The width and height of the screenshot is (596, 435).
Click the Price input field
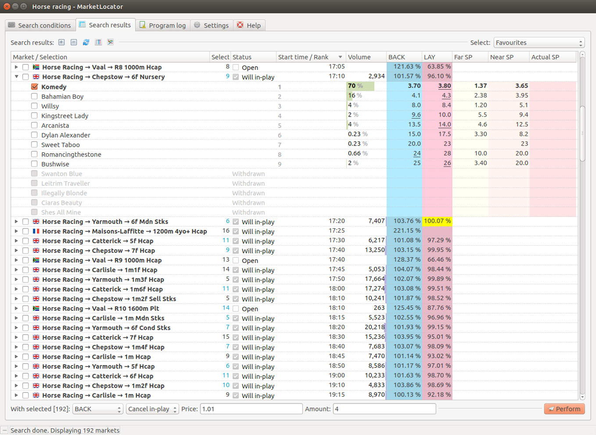pos(251,409)
